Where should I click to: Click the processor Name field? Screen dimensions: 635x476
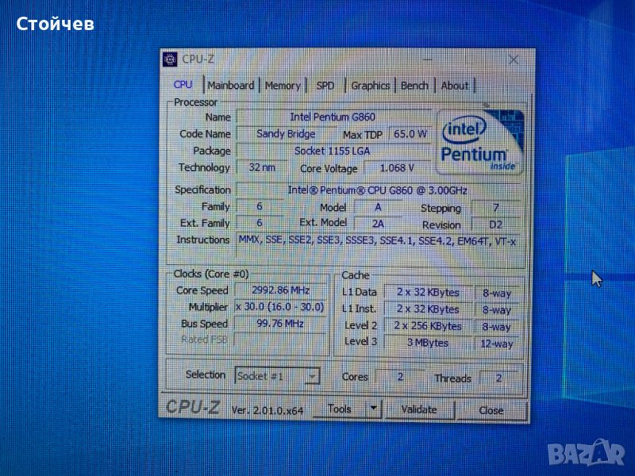pos(333,117)
